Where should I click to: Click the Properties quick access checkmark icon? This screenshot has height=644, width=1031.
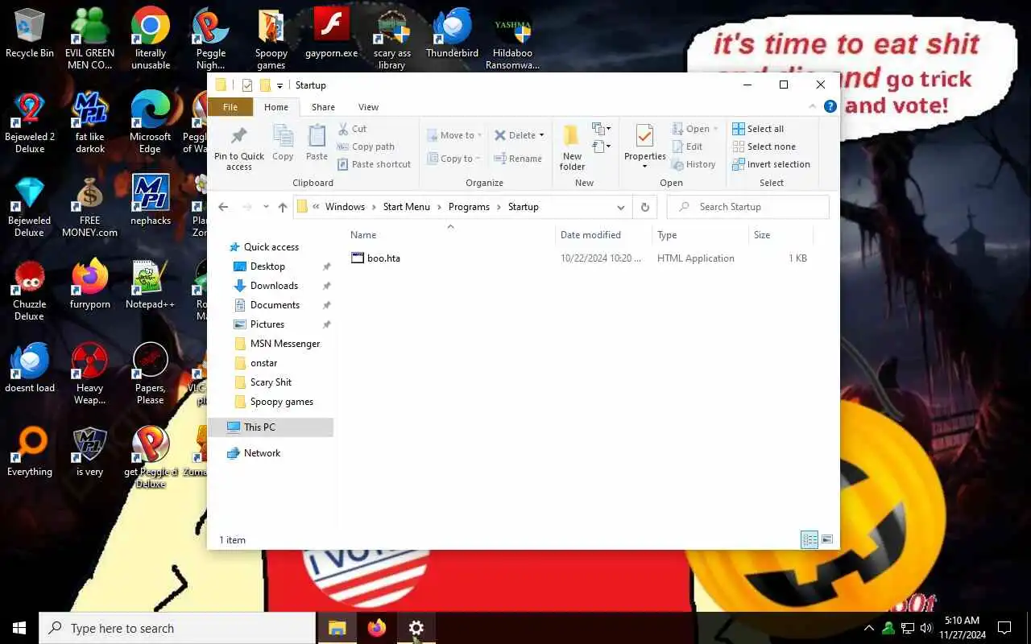(247, 85)
